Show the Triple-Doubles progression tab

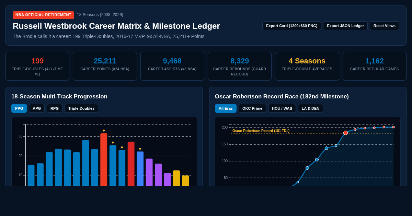[x=81, y=108]
